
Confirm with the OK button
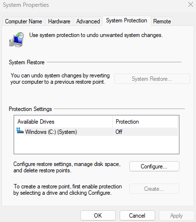pos(98,216)
